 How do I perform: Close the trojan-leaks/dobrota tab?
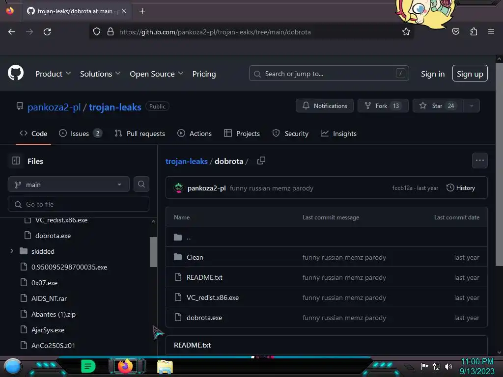coord(124,11)
